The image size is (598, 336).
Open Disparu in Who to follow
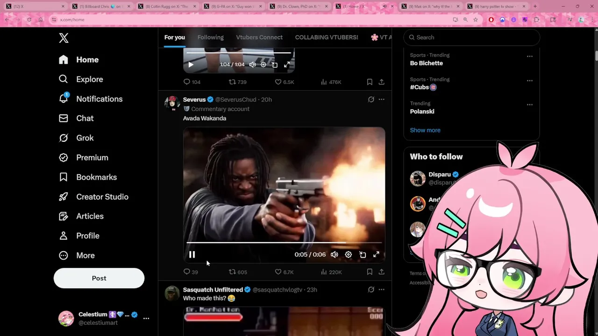point(440,175)
